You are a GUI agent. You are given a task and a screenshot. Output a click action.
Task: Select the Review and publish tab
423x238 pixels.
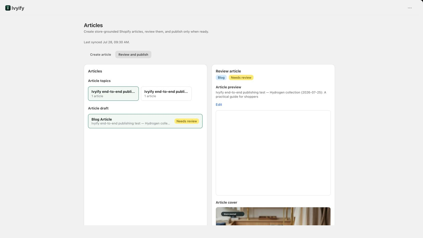133,54
